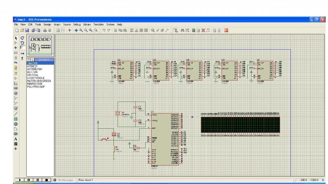This screenshot has width=328, height=184.
Task: Click the P pick devices button
Action: (29, 60)
